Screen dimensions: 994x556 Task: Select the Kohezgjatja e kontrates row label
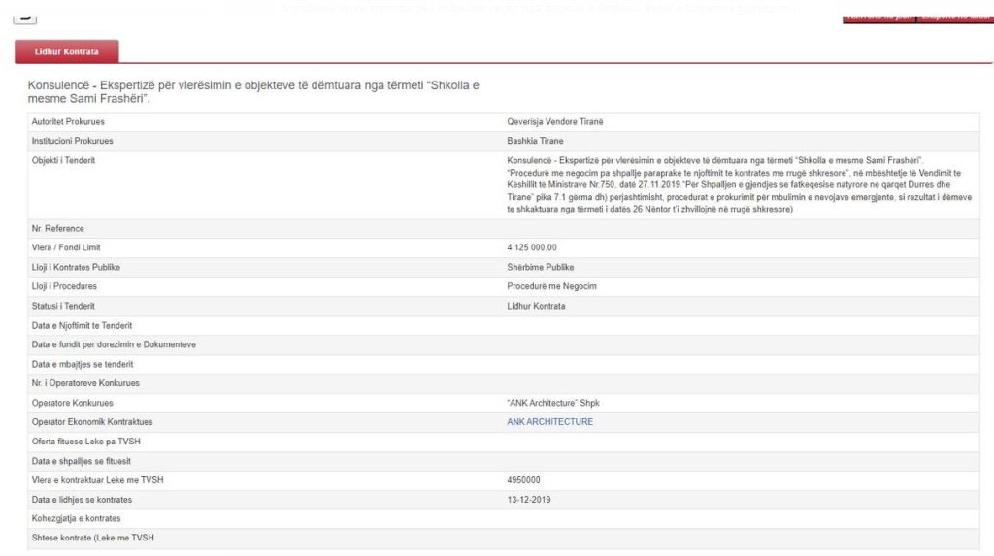click(76, 519)
